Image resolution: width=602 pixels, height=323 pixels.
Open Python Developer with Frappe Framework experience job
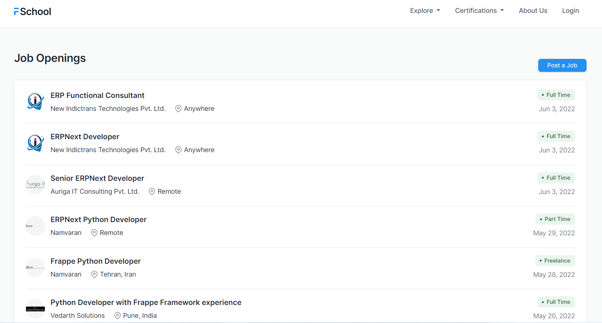point(146,302)
